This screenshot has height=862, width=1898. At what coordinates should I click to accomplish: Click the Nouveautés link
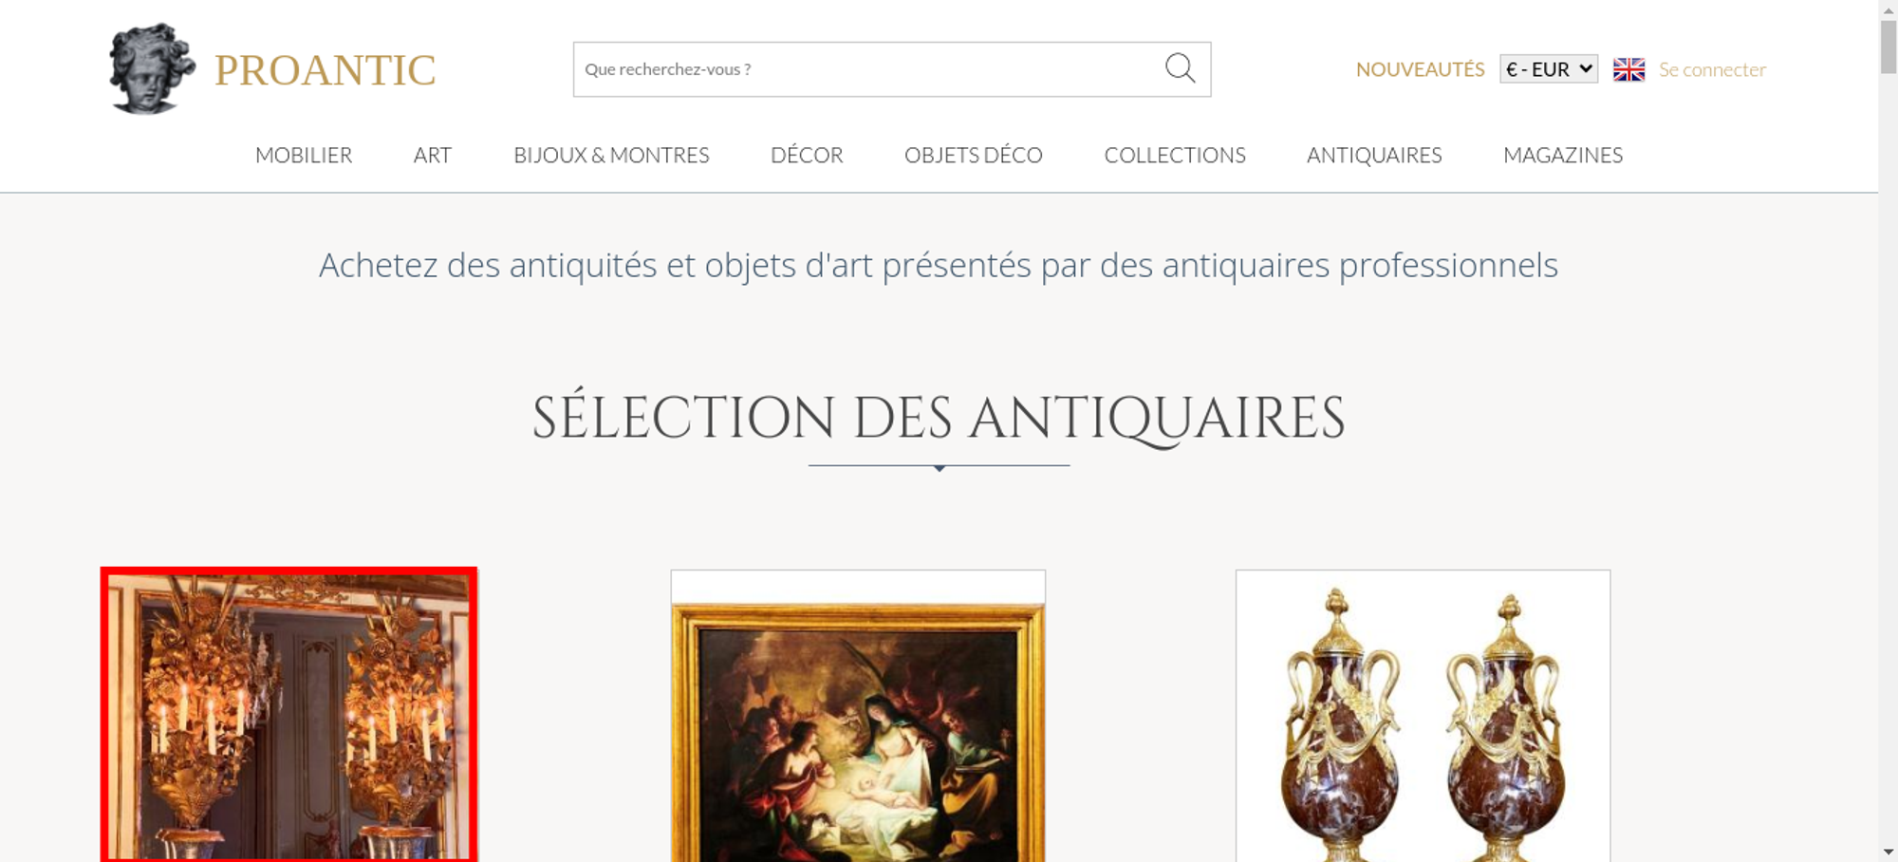pyautogui.click(x=1420, y=69)
